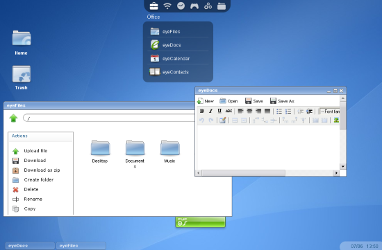Viewport: 382px width, 250px height.
Task: Toggle bold formatting in eyeDocs
Action: coord(201,111)
